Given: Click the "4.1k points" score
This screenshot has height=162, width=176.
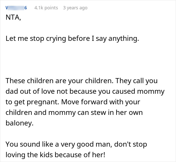Looking at the screenshot, I should coord(46,8).
